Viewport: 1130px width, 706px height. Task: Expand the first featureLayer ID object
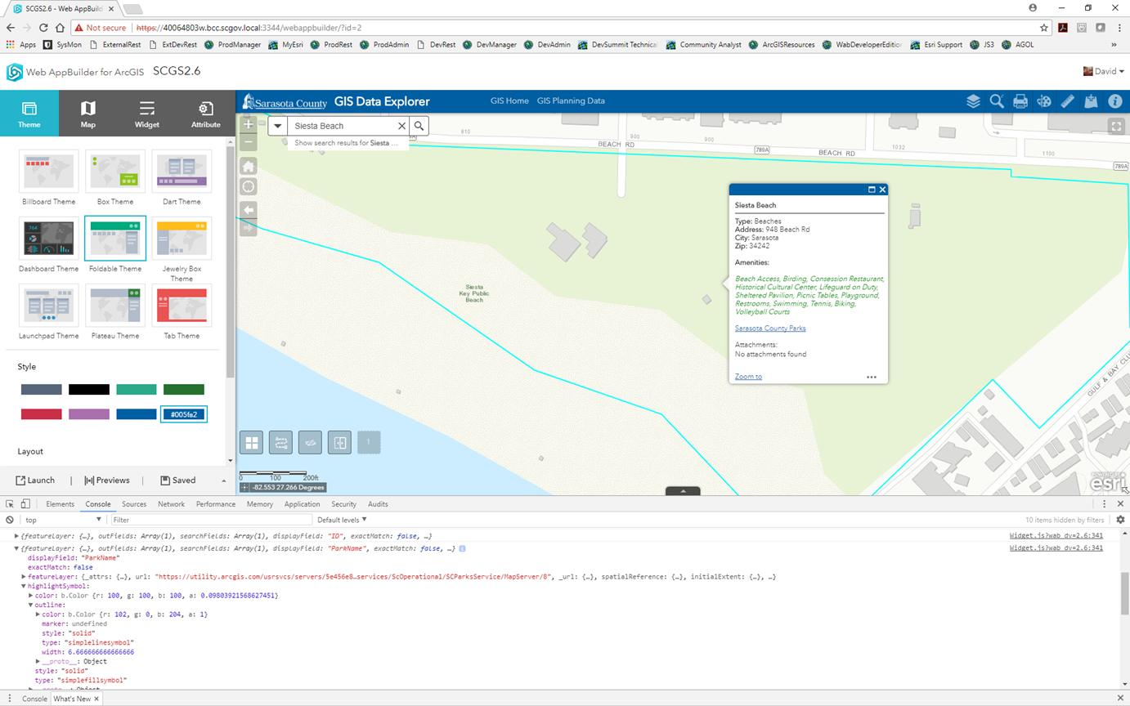point(18,536)
